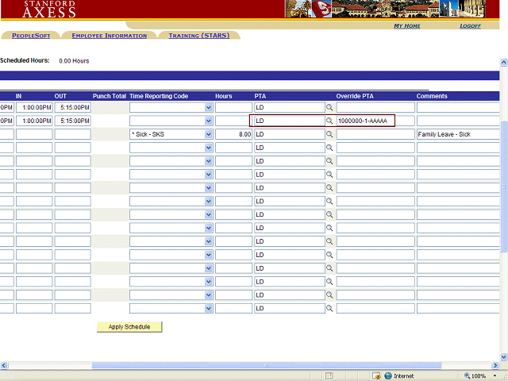Click PTA lookup icon directly below Sick row
Viewport: 508px width, 381px height.
pos(329,148)
